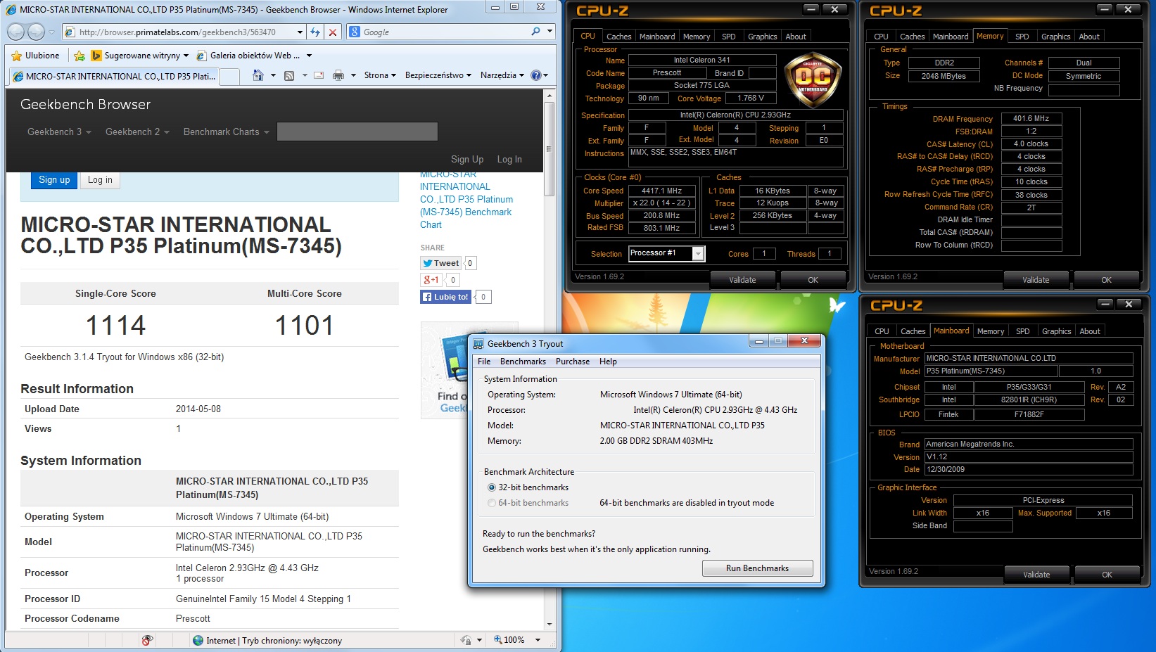1156x652 pixels.
Task: Switch to Graphics tab in top-left CPU-Z
Action: [763, 37]
